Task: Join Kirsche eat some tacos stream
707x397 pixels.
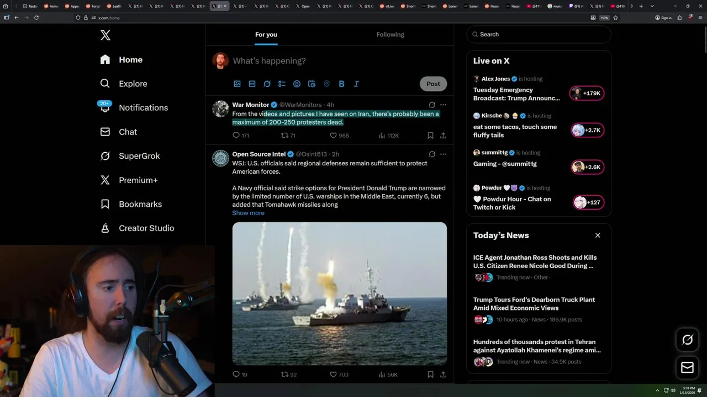Action: point(515,131)
